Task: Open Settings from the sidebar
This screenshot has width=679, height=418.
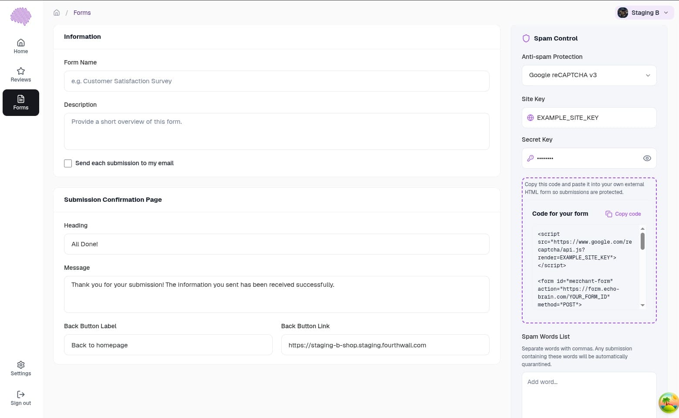Action: 20,368
